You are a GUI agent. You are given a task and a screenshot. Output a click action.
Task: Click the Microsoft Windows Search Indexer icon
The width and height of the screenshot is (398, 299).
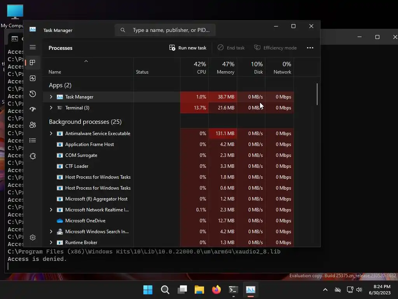pyautogui.click(x=59, y=232)
